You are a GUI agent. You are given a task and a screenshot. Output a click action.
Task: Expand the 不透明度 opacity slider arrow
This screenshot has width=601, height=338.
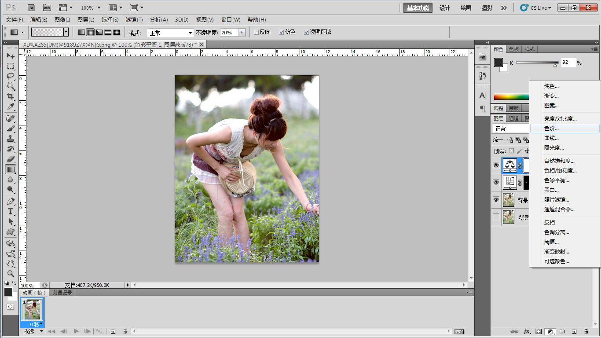(242, 33)
